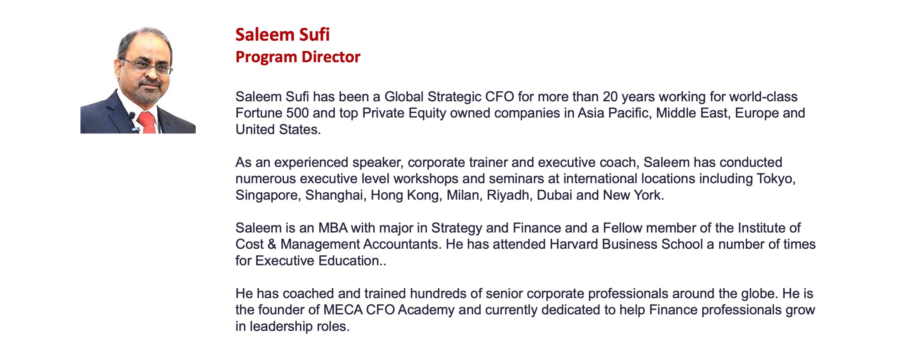Click the glasses in the portrait
This screenshot has height=344, width=919.
pos(146,66)
